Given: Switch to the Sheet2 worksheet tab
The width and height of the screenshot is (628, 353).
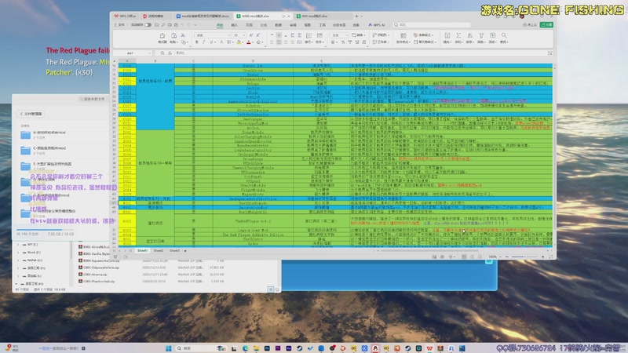Looking at the screenshot, I should pyautogui.click(x=159, y=250).
